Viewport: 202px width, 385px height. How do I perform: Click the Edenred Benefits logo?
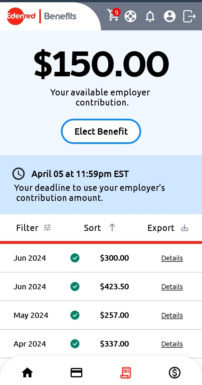(x=42, y=16)
